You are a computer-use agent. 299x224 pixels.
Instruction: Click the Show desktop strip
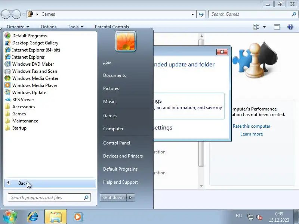point(296,217)
